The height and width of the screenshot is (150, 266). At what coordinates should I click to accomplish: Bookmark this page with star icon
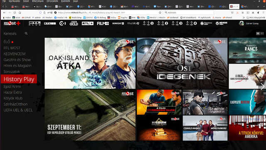tap(160, 12)
